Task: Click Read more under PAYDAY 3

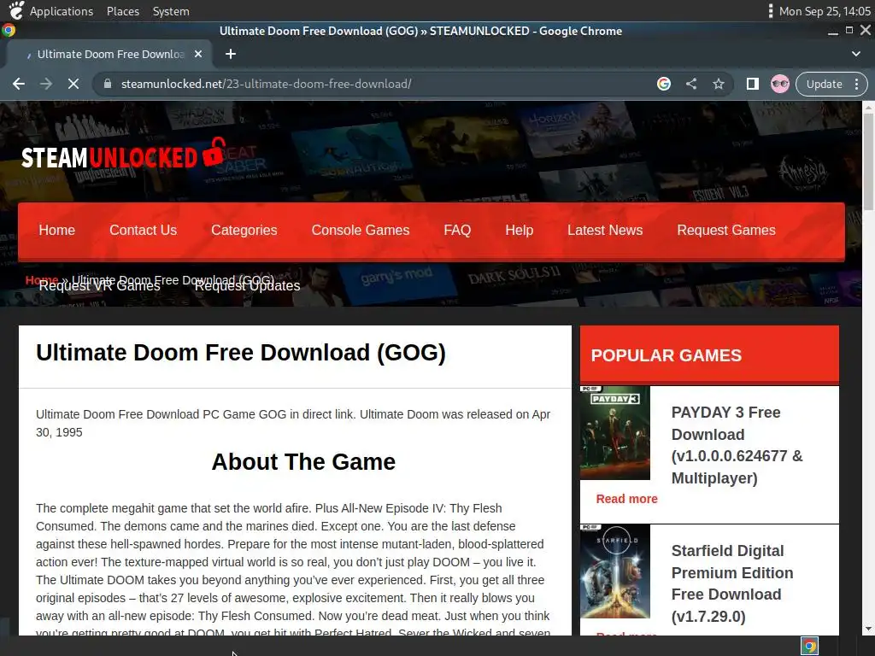Action: 626,499
